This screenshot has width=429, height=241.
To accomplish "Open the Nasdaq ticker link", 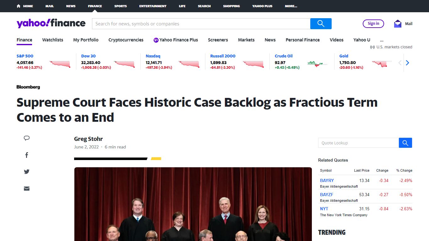I will click(x=153, y=56).
